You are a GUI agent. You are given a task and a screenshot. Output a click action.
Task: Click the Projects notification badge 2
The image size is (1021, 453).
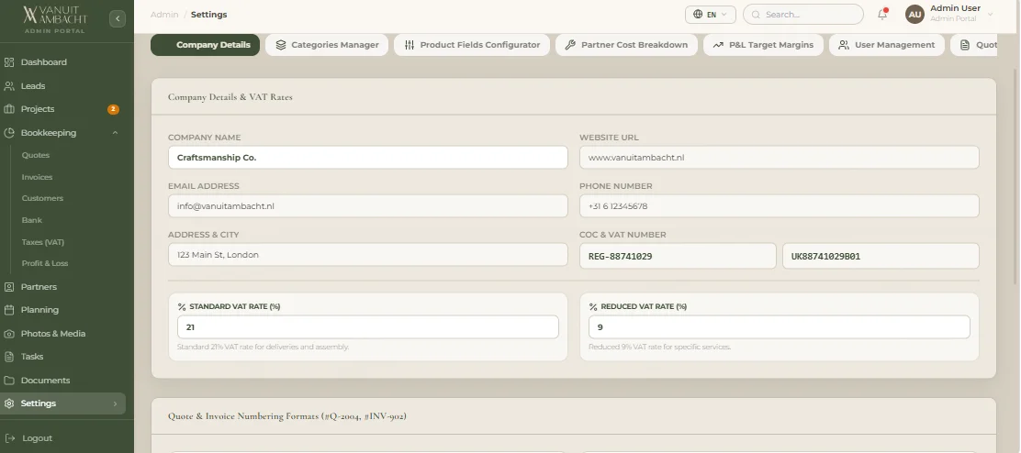pos(113,109)
